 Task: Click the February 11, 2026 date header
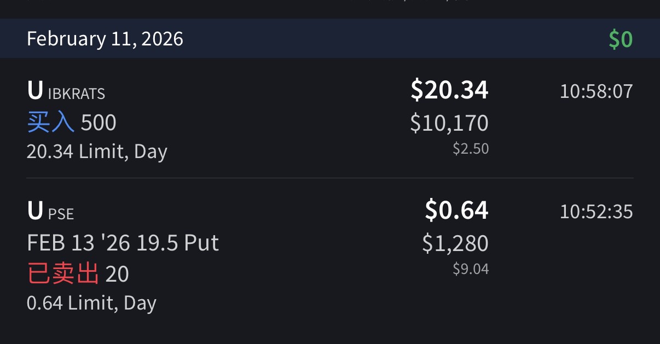105,39
